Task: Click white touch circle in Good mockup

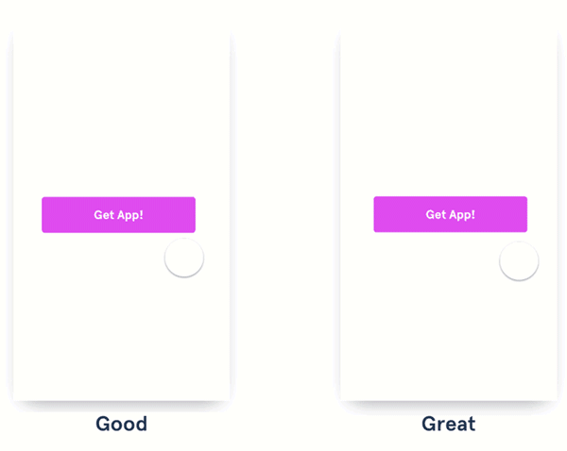Action: [184, 258]
